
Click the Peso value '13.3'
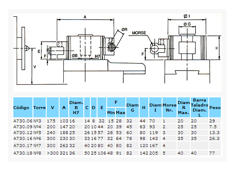[215, 132]
